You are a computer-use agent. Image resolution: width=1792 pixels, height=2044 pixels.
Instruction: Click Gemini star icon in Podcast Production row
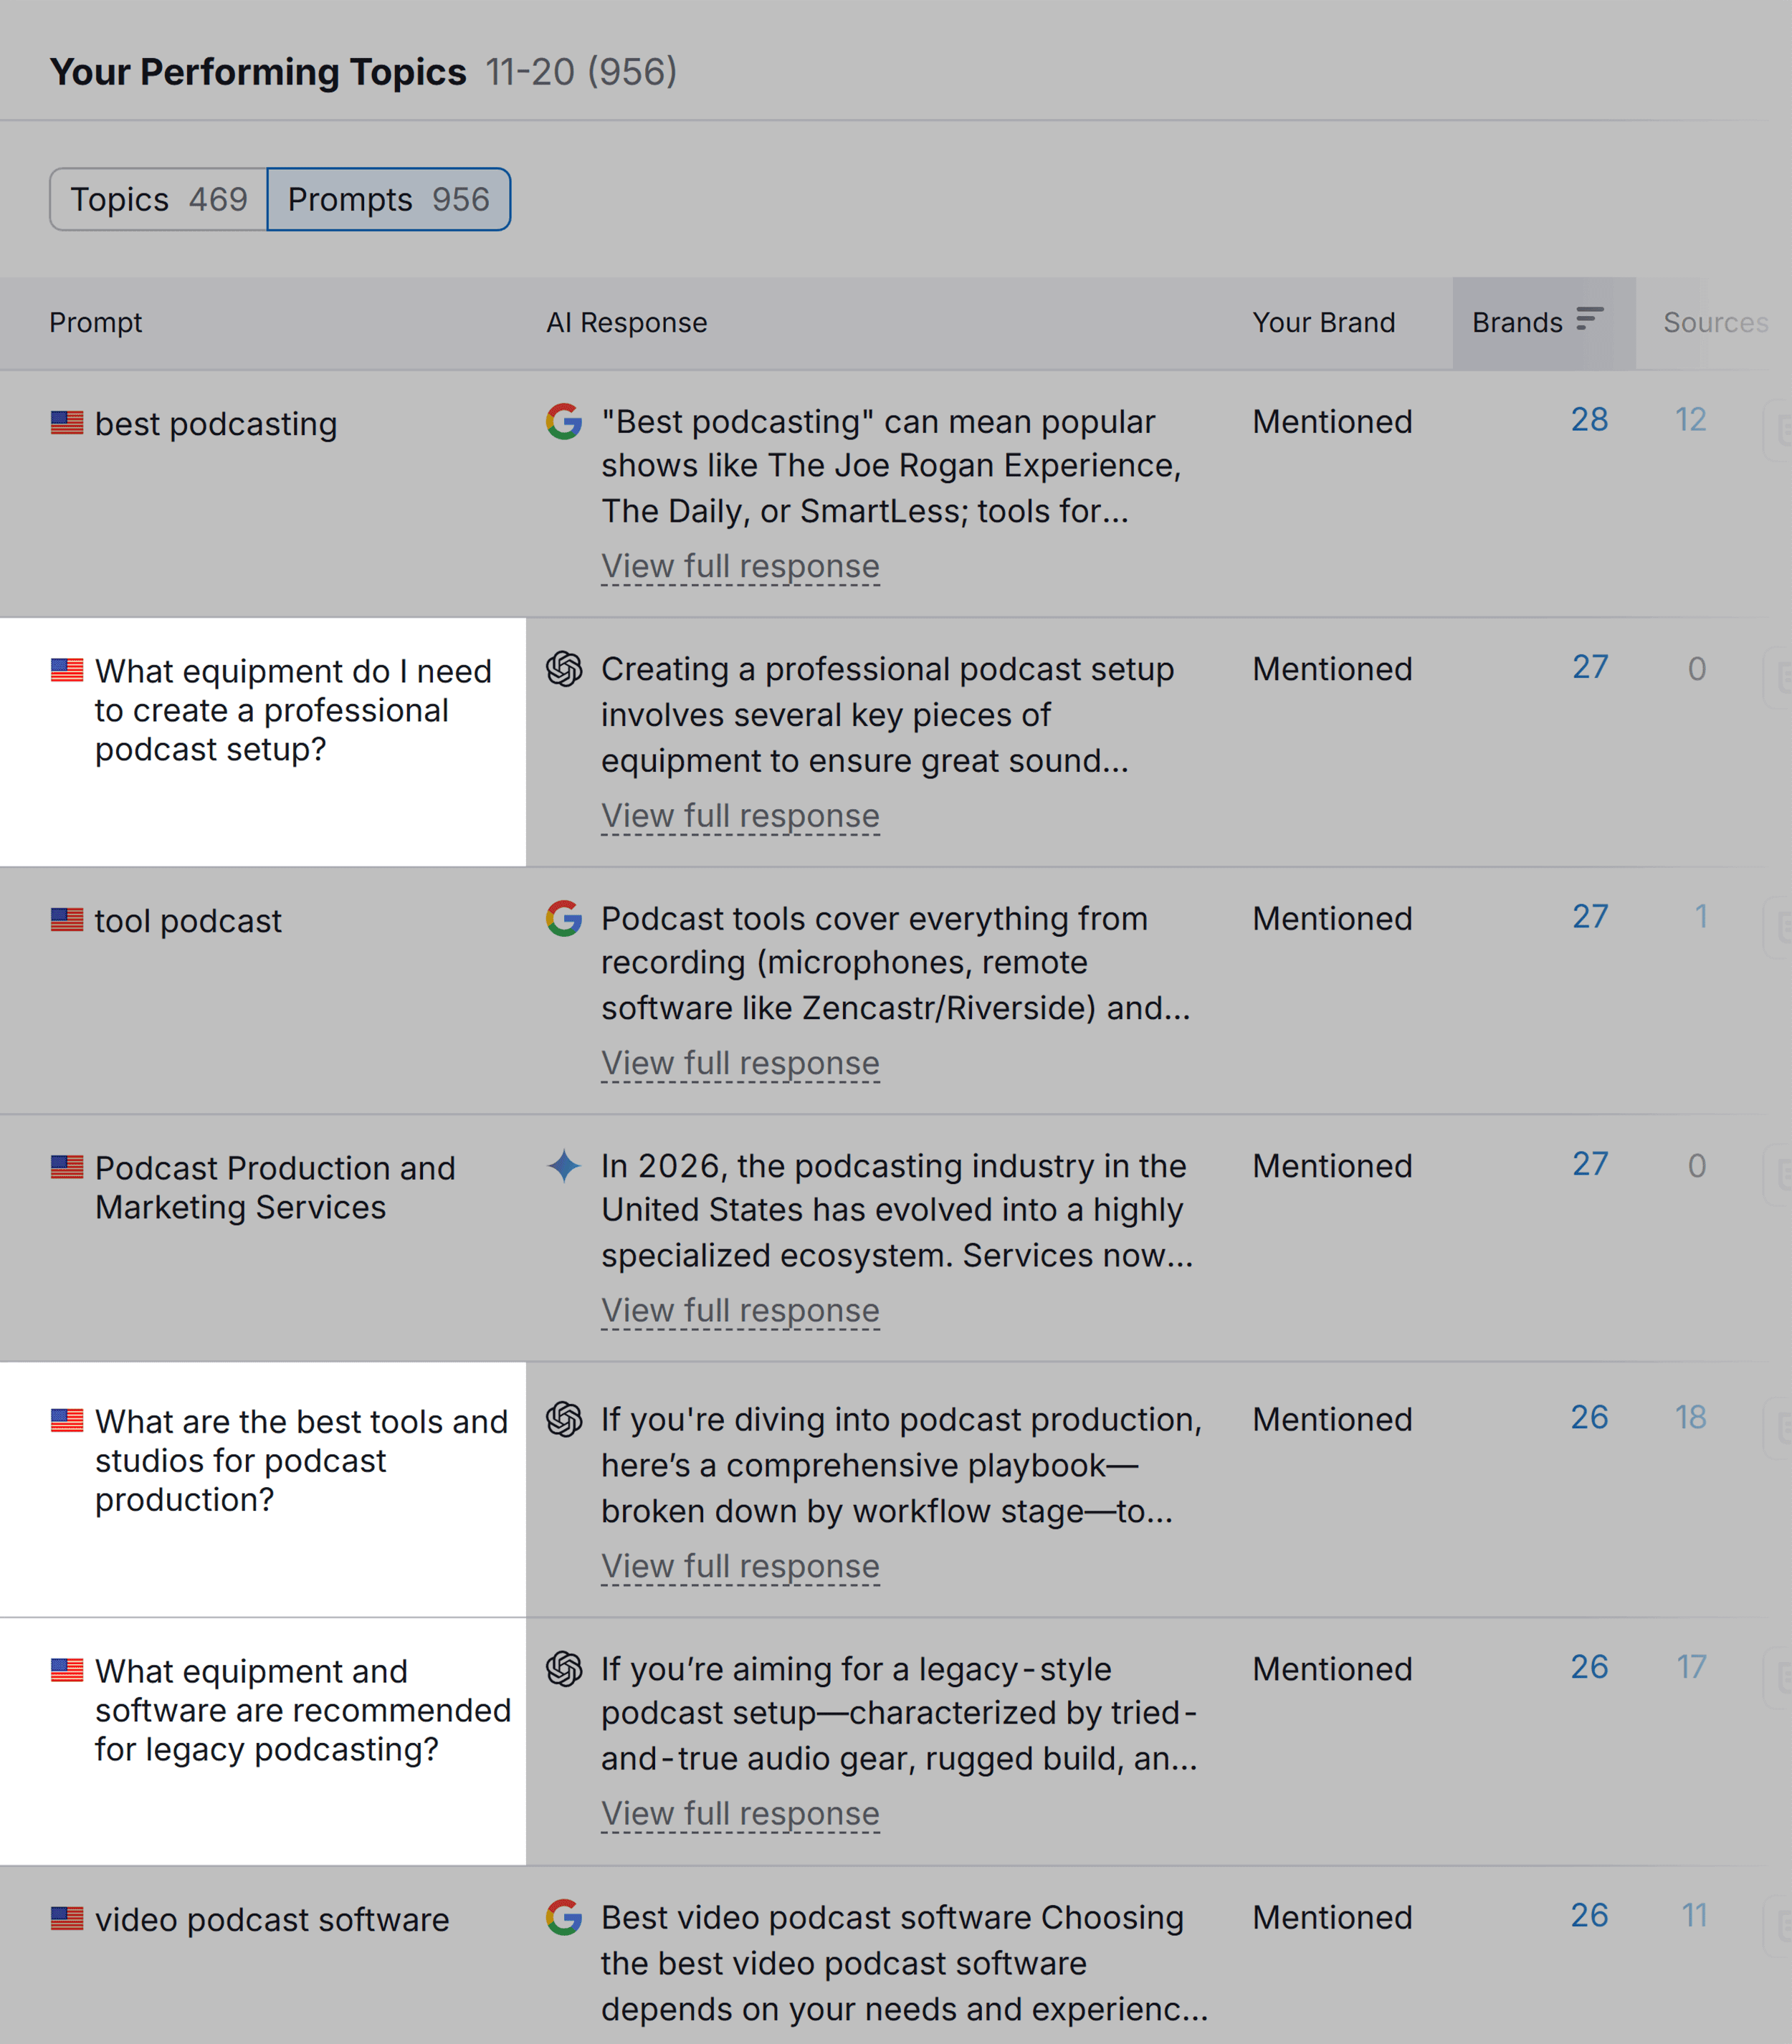564,1166
